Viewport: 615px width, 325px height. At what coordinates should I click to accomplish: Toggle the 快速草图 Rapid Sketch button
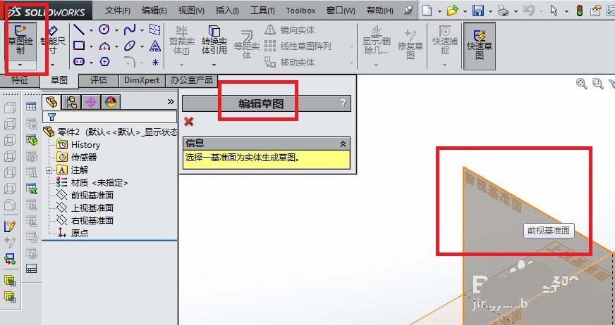click(x=480, y=46)
